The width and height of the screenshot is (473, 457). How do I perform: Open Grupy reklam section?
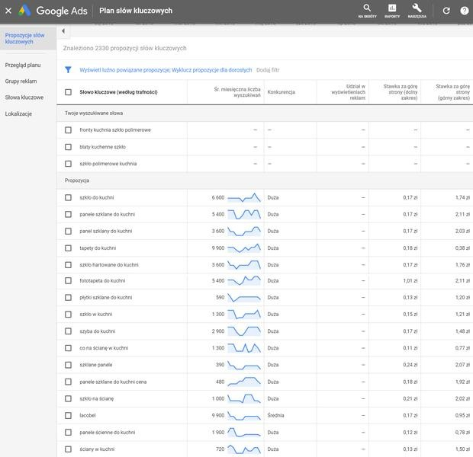[21, 81]
